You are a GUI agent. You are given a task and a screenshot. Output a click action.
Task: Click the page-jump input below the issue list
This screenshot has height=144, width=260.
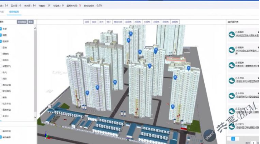coord(253,143)
